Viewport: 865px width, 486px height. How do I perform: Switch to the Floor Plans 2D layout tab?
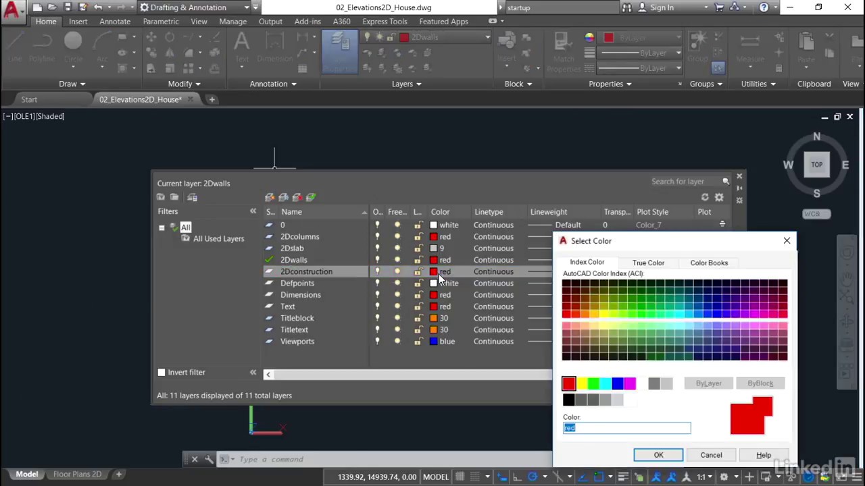click(77, 475)
